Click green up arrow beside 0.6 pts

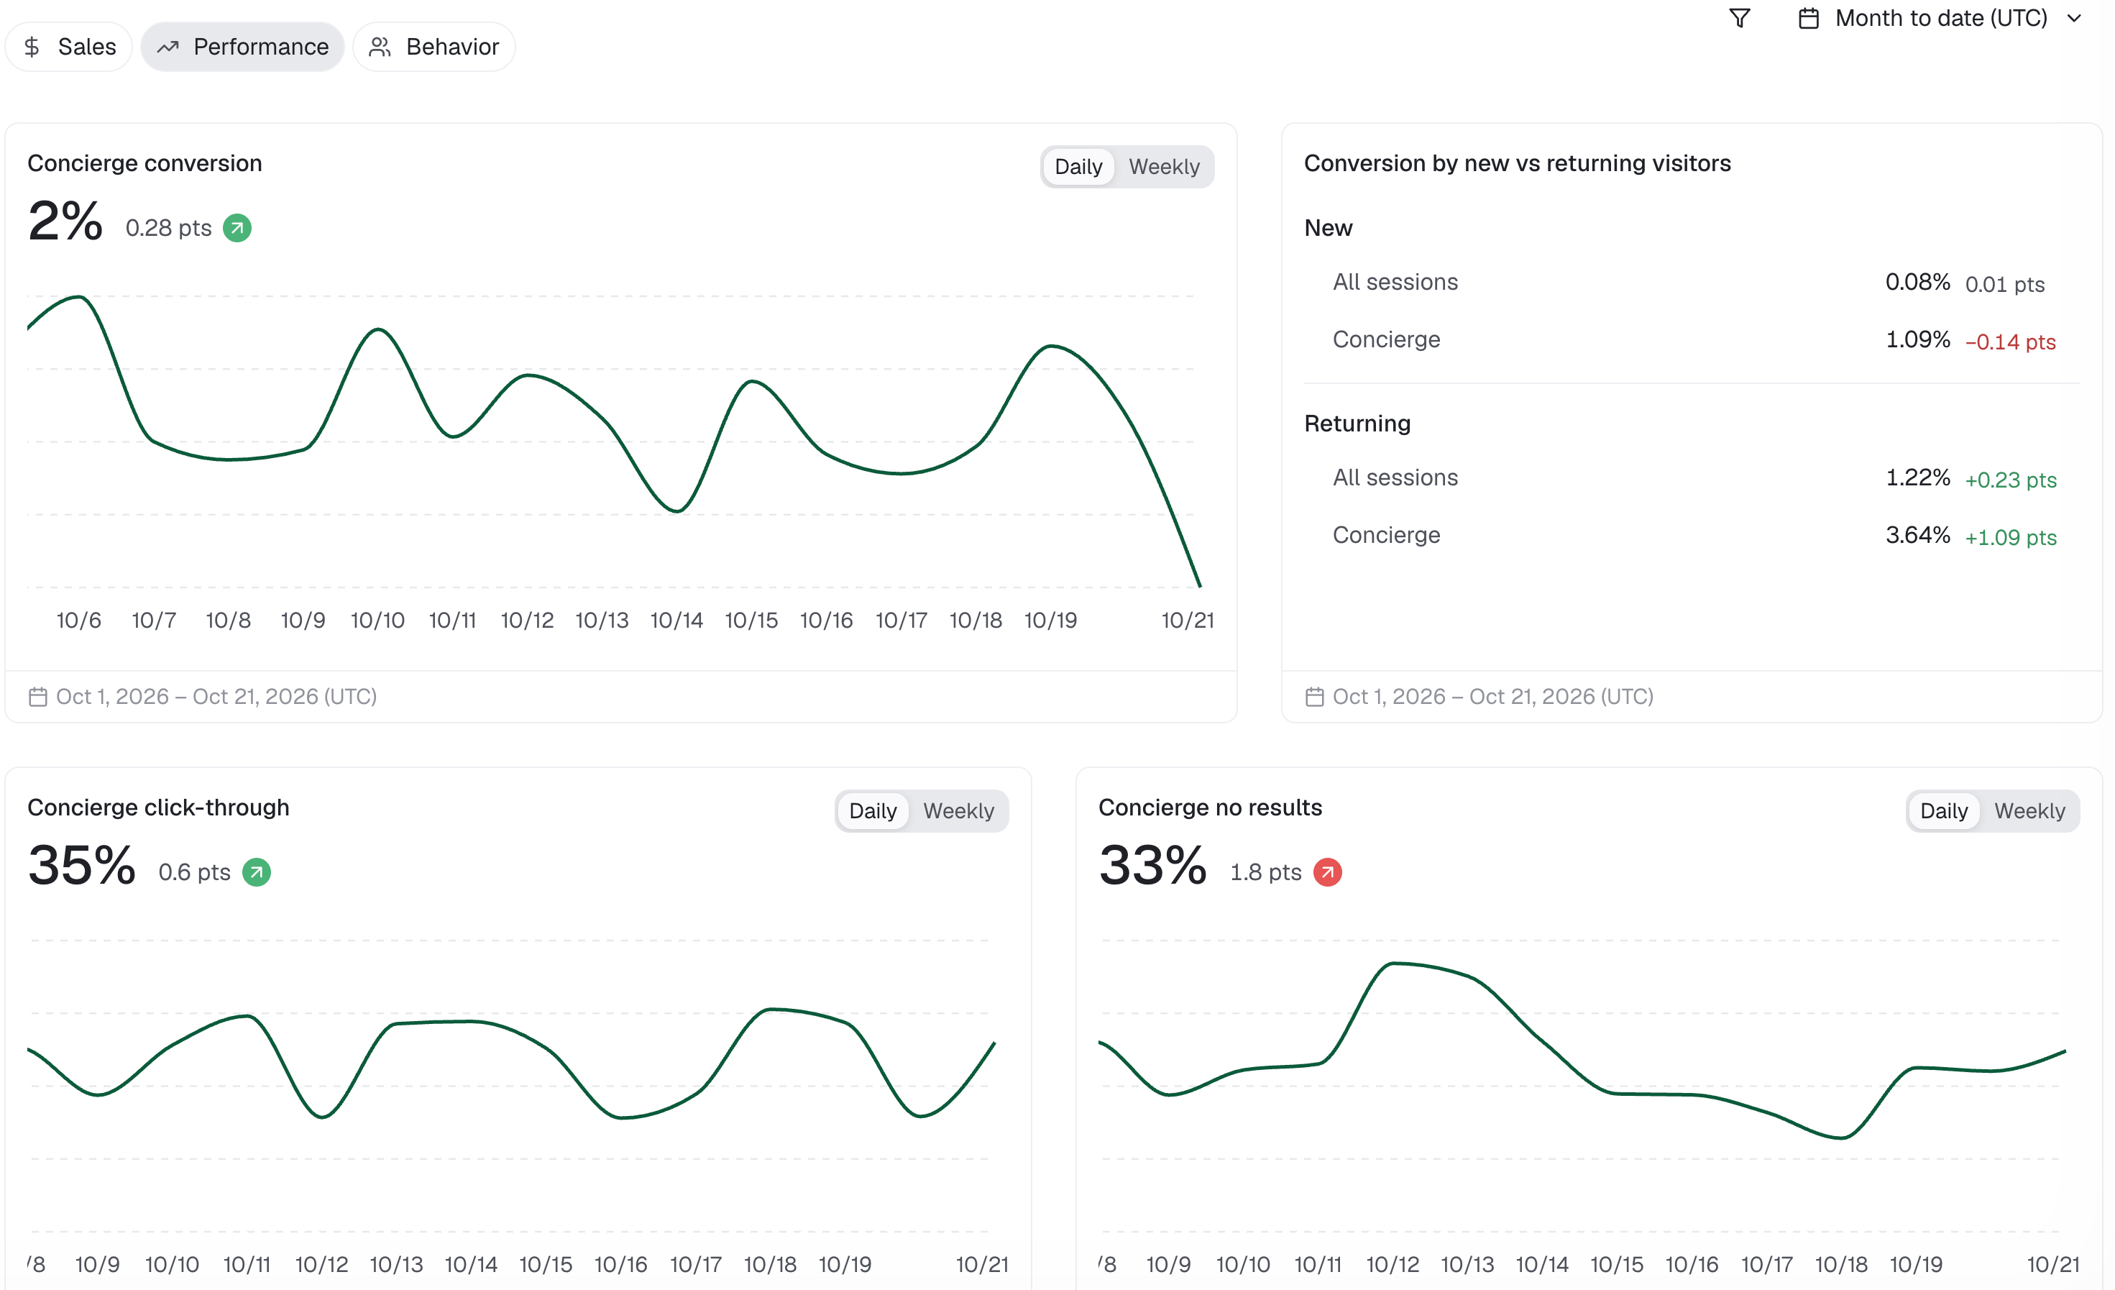256,872
